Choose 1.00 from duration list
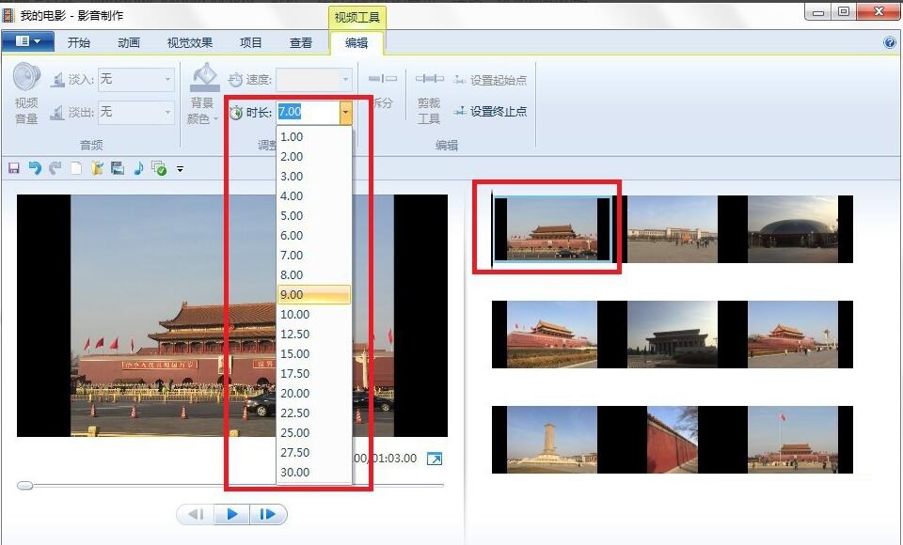903x545 pixels. [x=314, y=137]
